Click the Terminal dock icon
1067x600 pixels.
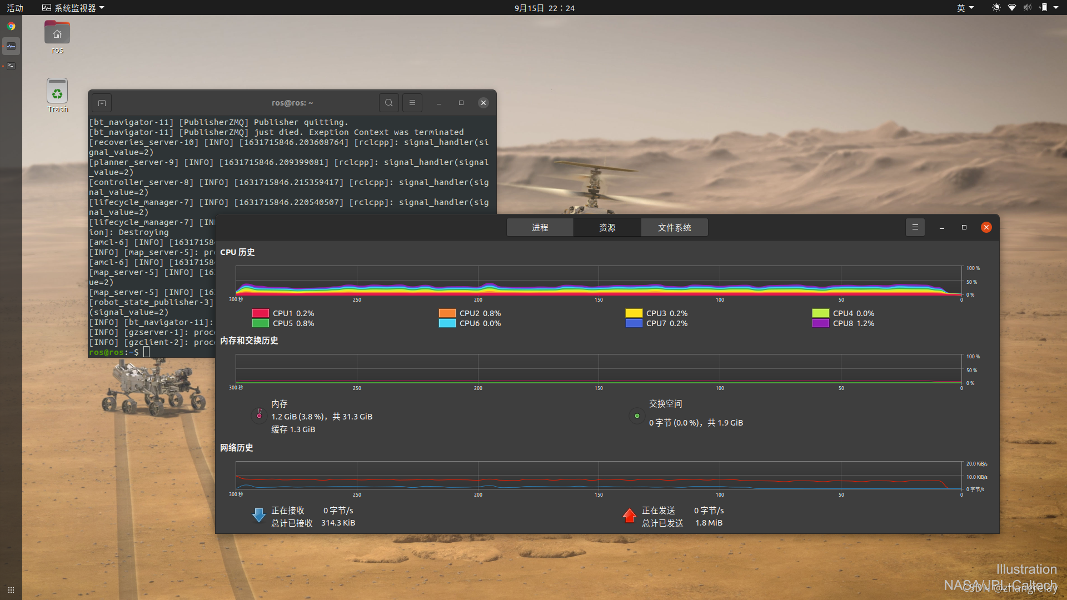11,66
